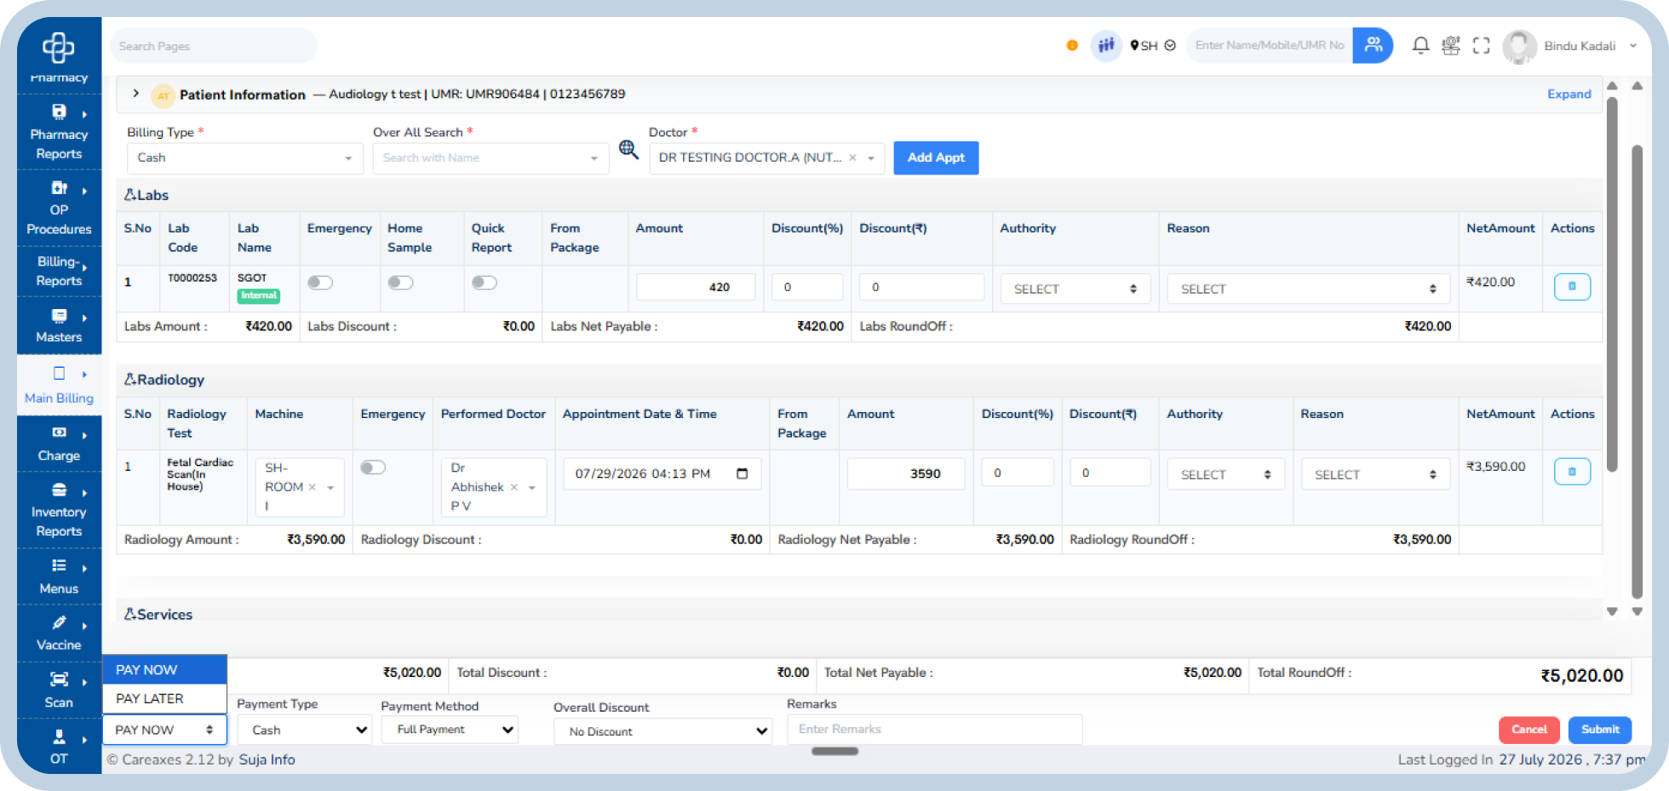Screen dimensions: 1669x791
Task: Click outer scrollbar down arrow
Action: (x=1637, y=611)
